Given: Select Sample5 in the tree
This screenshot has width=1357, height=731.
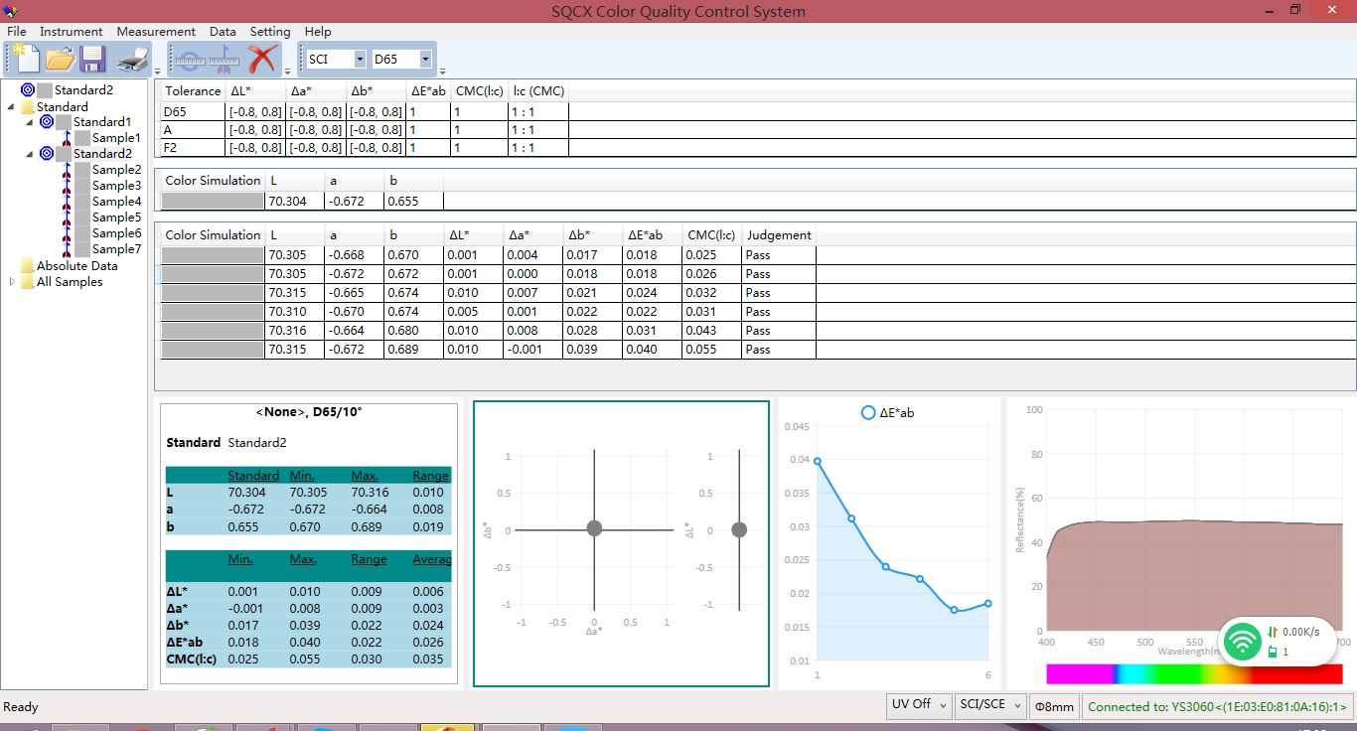Looking at the screenshot, I should coord(116,218).
